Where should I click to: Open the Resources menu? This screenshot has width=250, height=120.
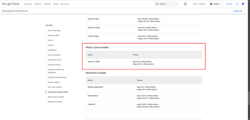(x=65, y=4)
